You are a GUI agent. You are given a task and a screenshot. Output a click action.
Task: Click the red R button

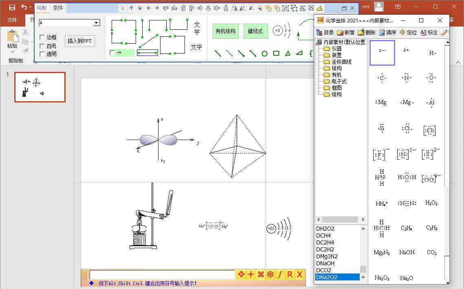(290, 274)
